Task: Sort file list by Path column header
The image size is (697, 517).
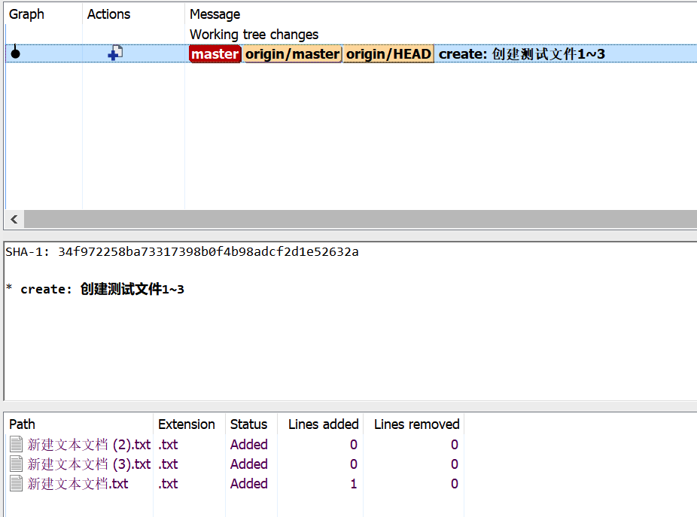Action: click(23, 424)
